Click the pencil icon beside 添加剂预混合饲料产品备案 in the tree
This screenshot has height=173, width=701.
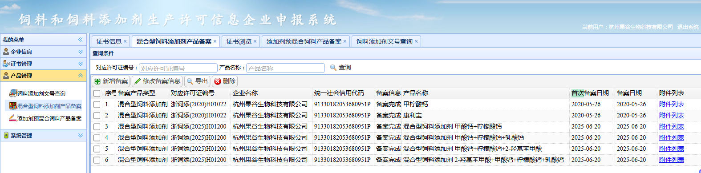click(13, 118)
